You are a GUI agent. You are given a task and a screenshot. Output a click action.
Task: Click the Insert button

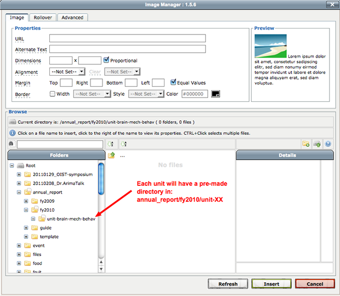coord(271,284)
